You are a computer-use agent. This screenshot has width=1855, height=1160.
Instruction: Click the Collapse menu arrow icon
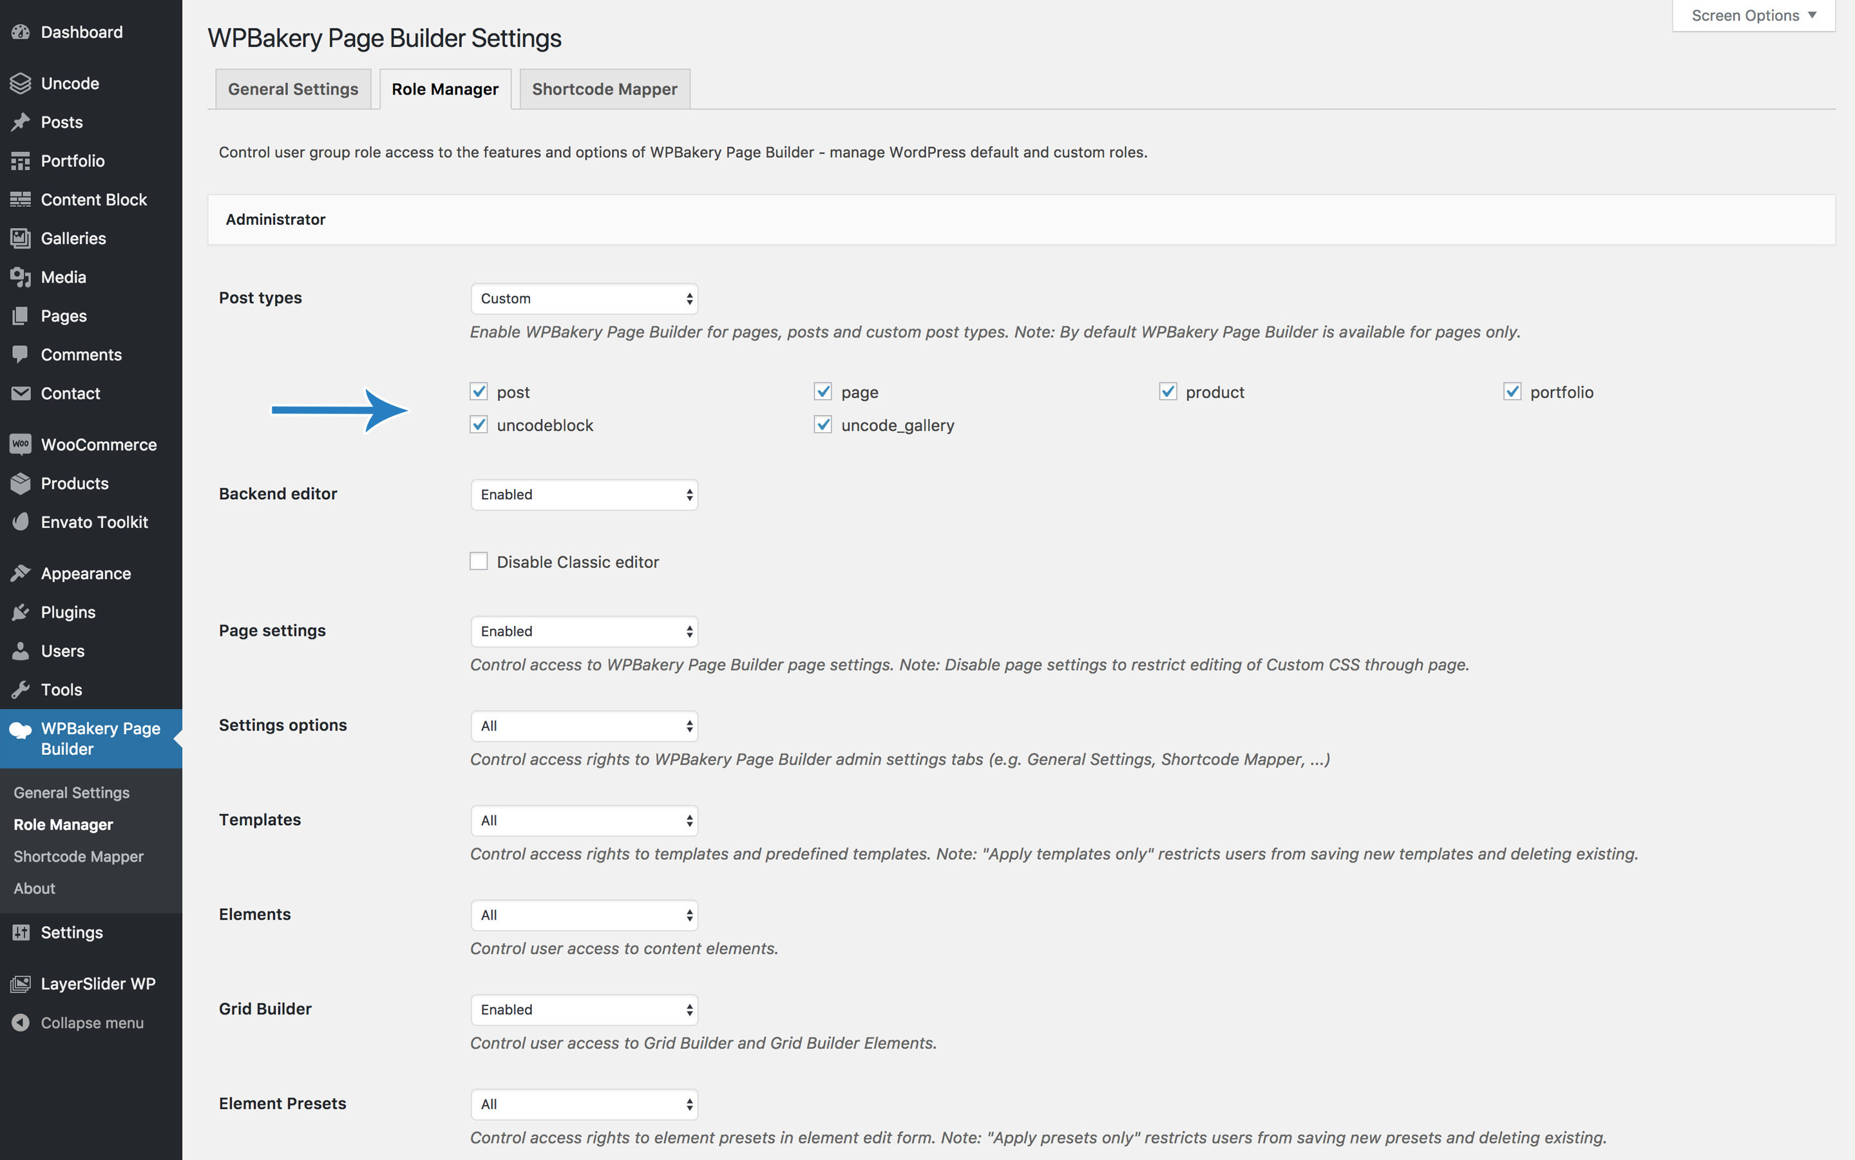click(21, 1023)
